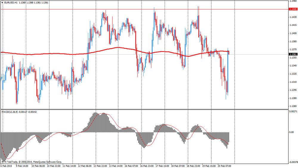Click the 18 Feb 07:00 time label
Image resolution: width=298 pixels, height=168 pixels.
coord(178,166)
